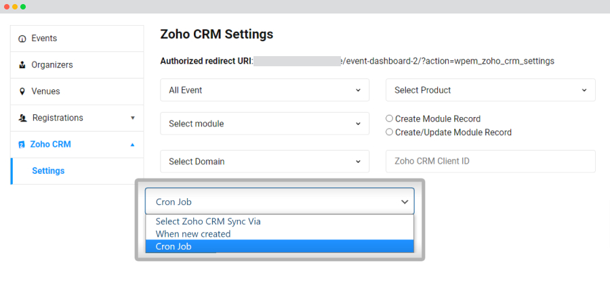Click the Venues location pin icon
The height and width of the screenshot is (284, 610).
(x=22, y=91)
